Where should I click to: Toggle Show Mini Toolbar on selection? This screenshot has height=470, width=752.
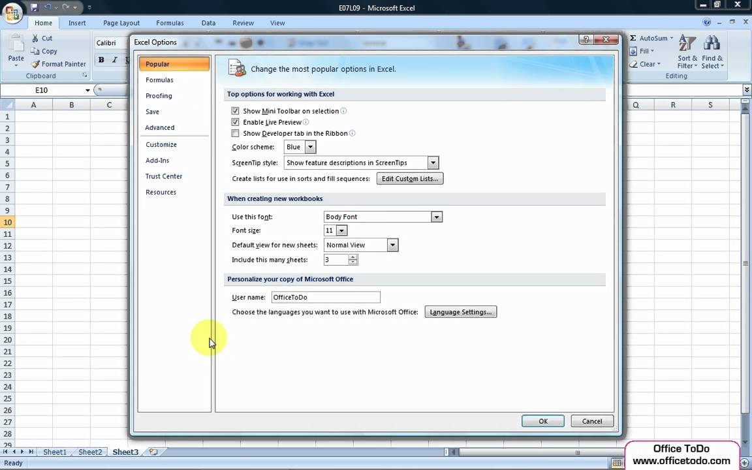235,111
